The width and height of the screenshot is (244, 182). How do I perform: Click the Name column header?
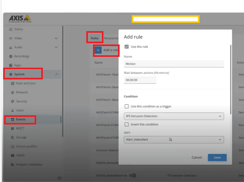(98, 63)
